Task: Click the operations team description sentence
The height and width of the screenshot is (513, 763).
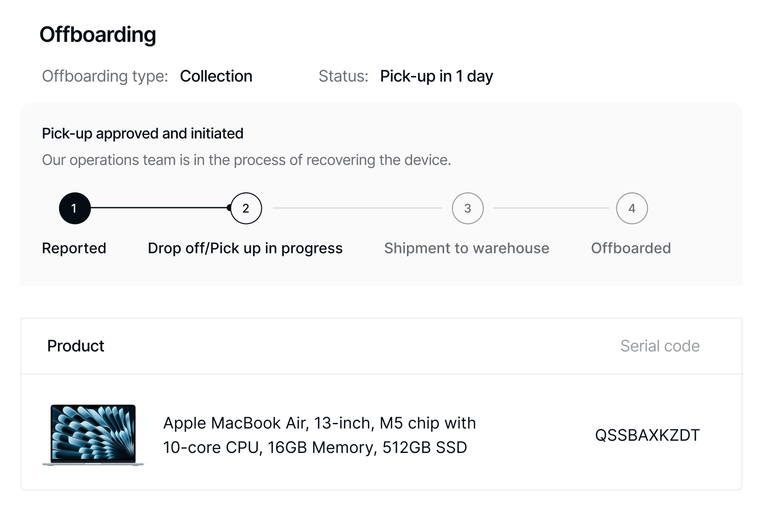Action: (247, 160)
